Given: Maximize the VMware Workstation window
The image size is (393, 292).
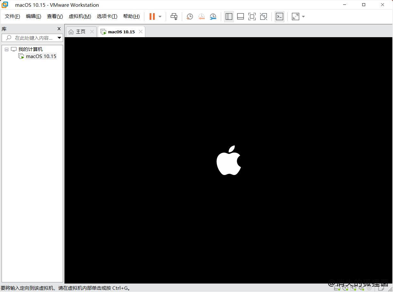Looking at the screenshot, I should coord(364,5).
